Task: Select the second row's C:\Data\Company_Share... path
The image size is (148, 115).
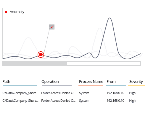Action: coord(20,101)
